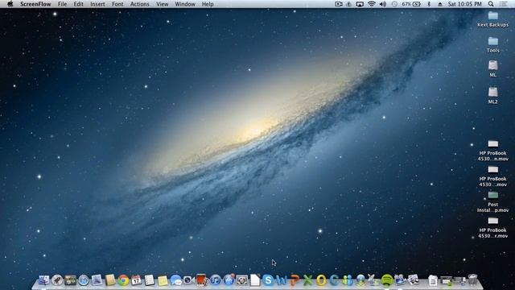
Task: Open Microsoft Communicator C icon
Action: [x=334, y=280]
